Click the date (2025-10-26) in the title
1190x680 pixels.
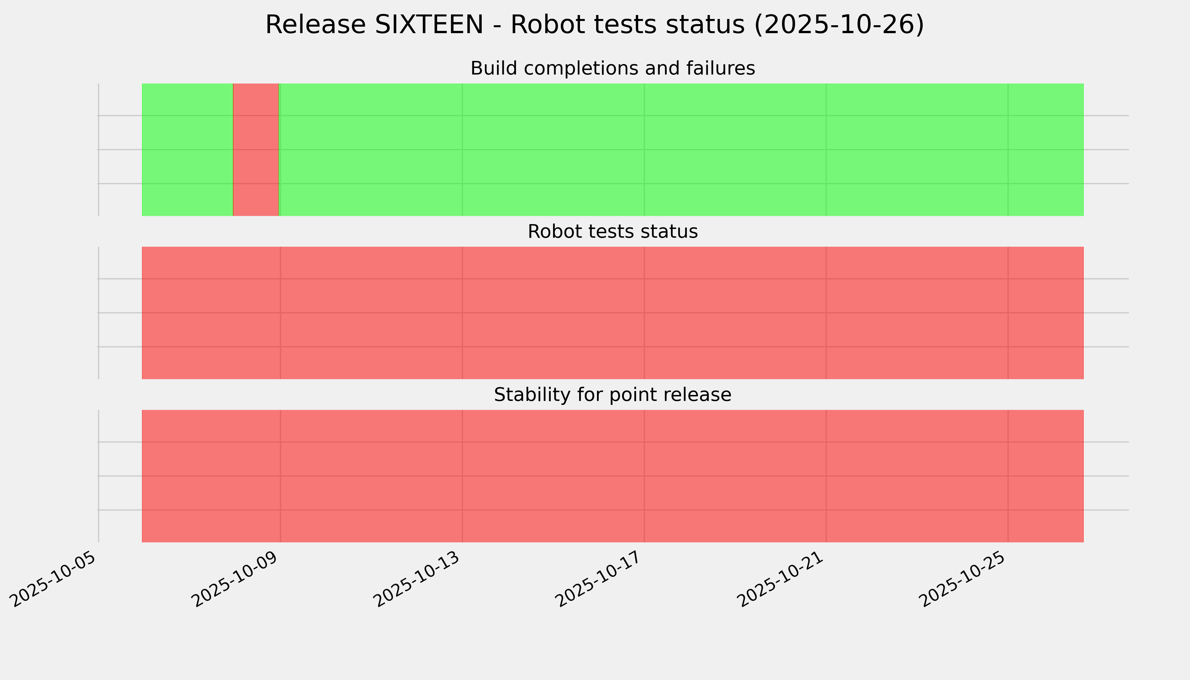pyautogui.click(x=839, y=25)
